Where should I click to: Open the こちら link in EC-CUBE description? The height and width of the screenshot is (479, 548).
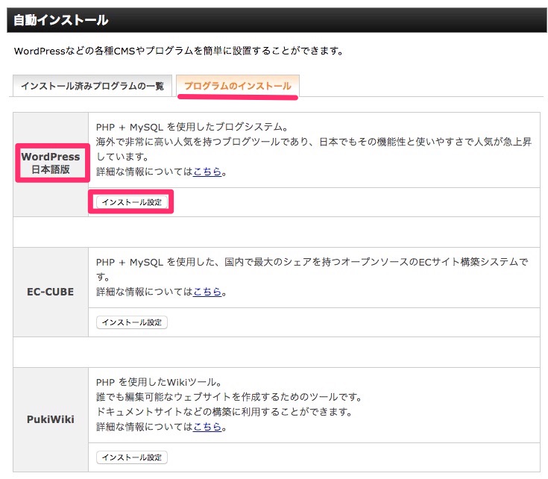point(207,292)
